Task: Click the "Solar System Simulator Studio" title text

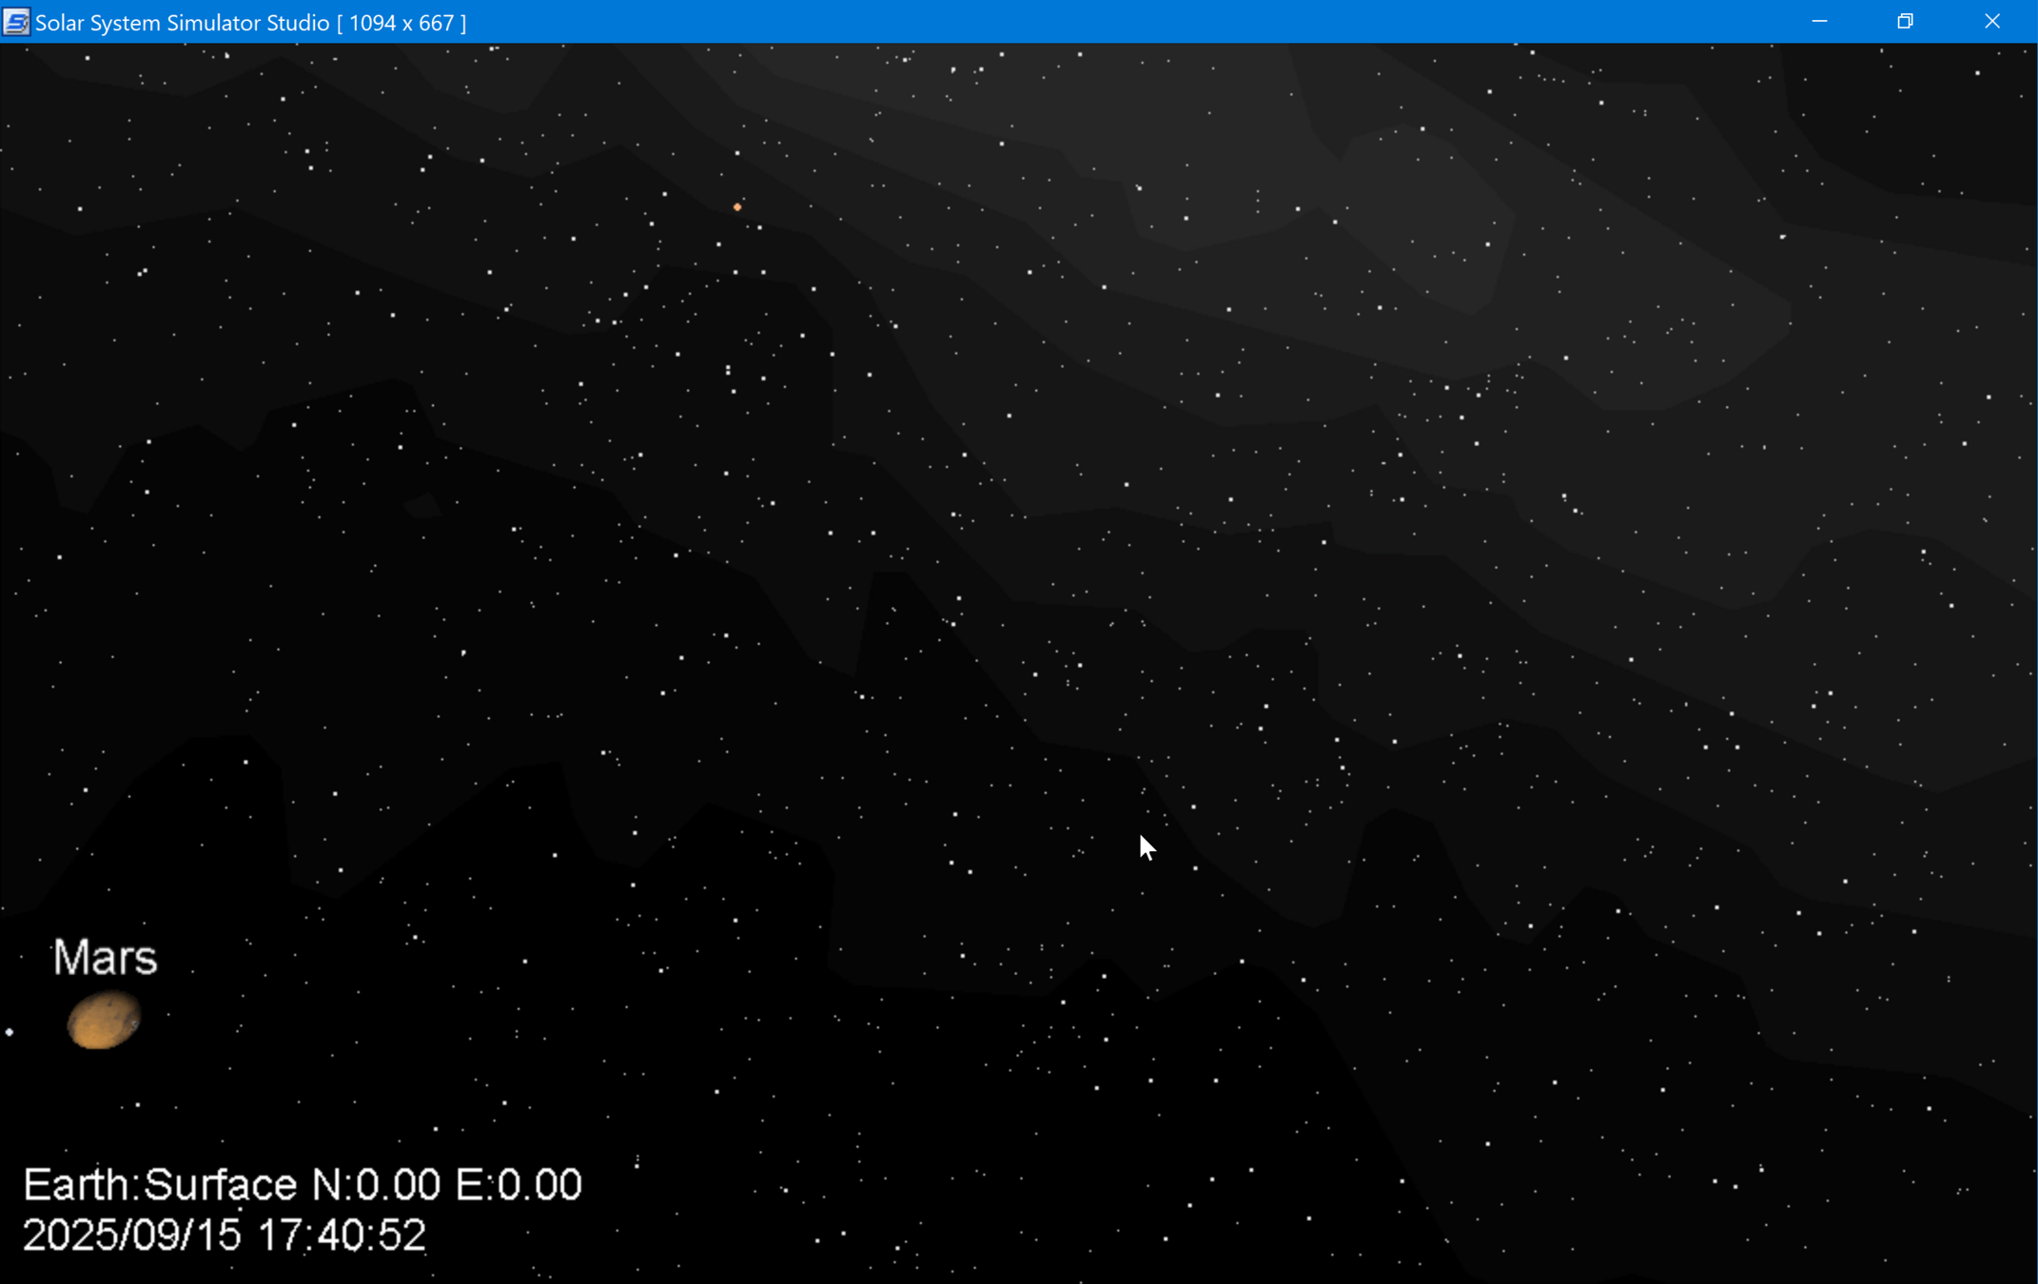Action: (x=182, y=23)
